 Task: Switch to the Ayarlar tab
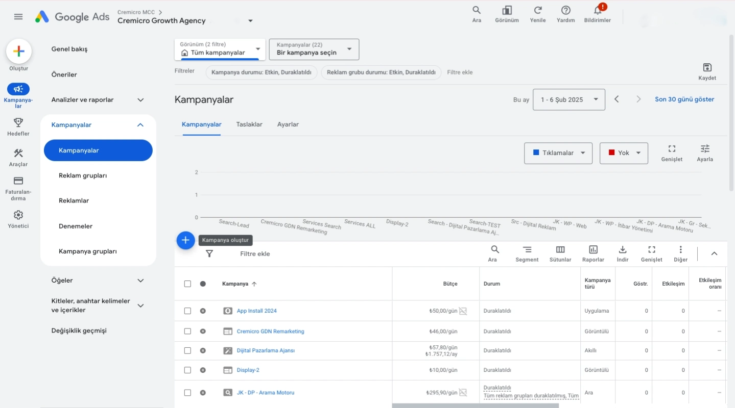pyautogui.click(x=288, y=124)
